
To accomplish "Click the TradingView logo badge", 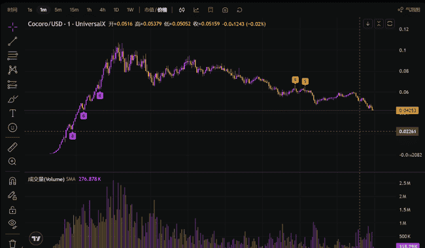I will tap(36, 238).
